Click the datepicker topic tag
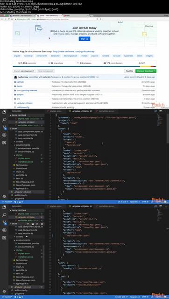This screenshot has height=299, width=169. coord(55,56)
